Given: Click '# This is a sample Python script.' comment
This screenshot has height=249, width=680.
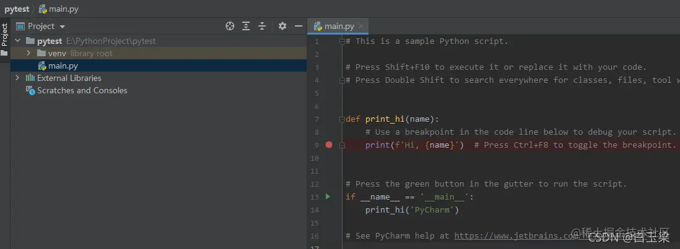Looking at the screenshot, I should [x=427, y=41].
